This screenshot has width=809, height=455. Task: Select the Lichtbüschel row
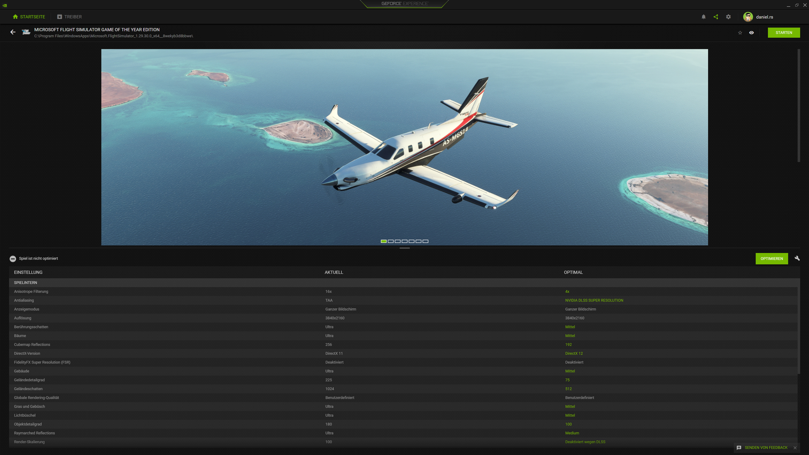pos(403,416)
